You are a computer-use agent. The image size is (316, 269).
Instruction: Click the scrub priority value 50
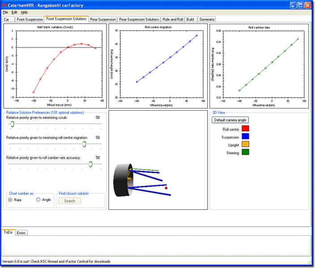98,117
